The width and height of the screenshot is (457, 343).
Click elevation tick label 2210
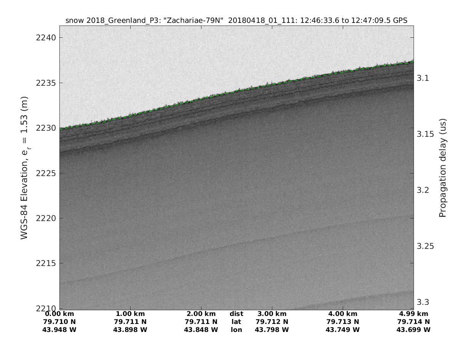(46, 308)
